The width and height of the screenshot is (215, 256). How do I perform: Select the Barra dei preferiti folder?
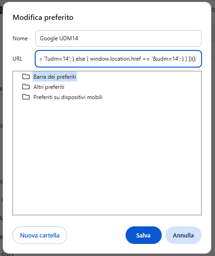[55, 76]
